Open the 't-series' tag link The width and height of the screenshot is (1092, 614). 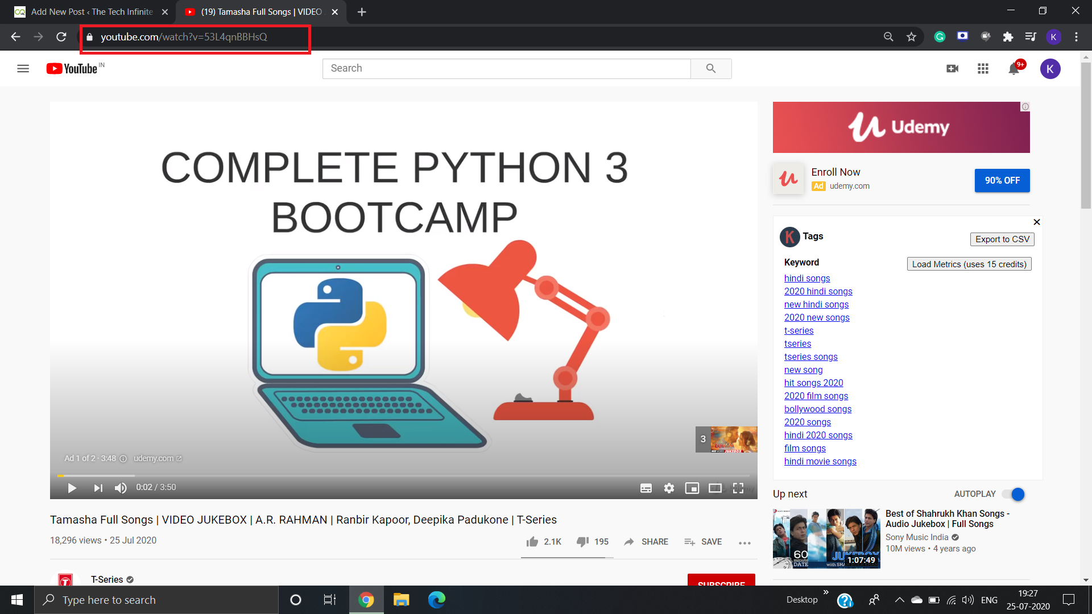coord(799,330)
